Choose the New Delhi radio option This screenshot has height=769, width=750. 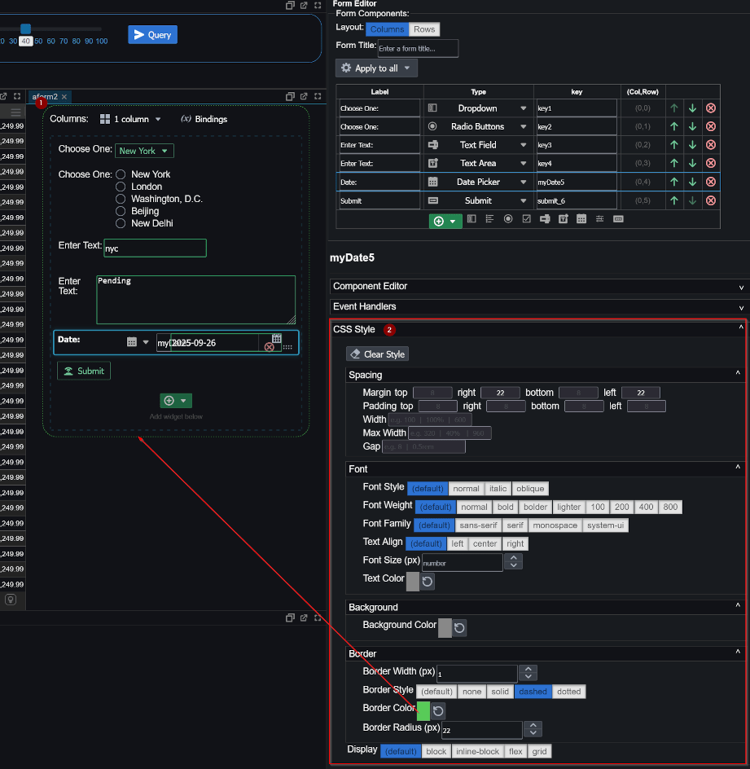pos(121,223)
